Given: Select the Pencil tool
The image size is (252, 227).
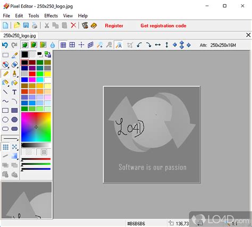Looking at the screenshot, I should point(5,73).
